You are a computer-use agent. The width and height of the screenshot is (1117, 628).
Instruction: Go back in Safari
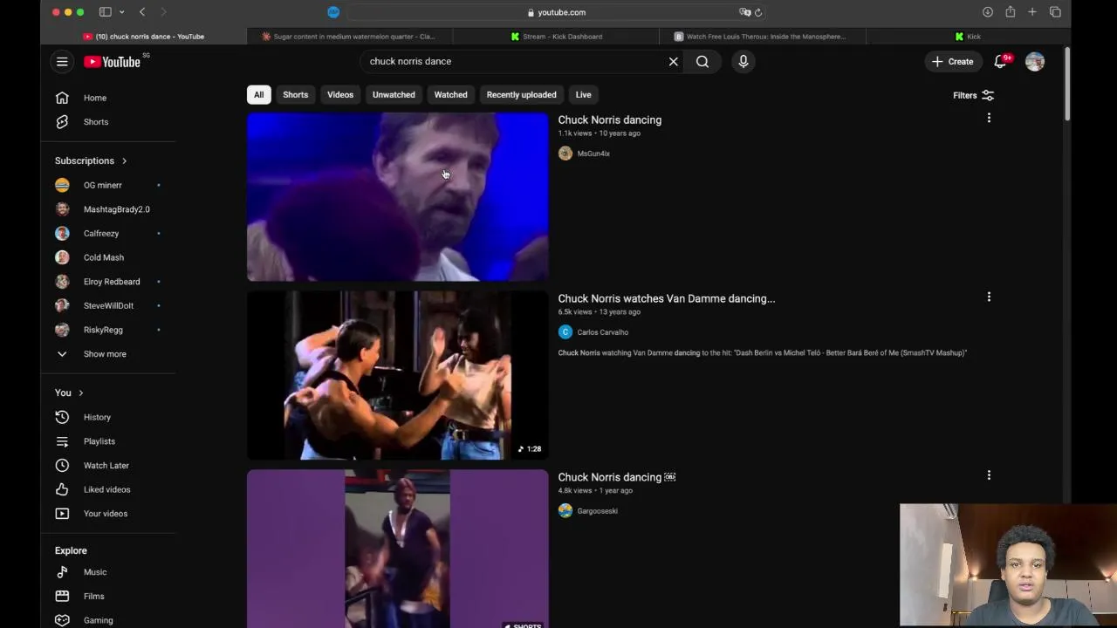pos(142,12)
